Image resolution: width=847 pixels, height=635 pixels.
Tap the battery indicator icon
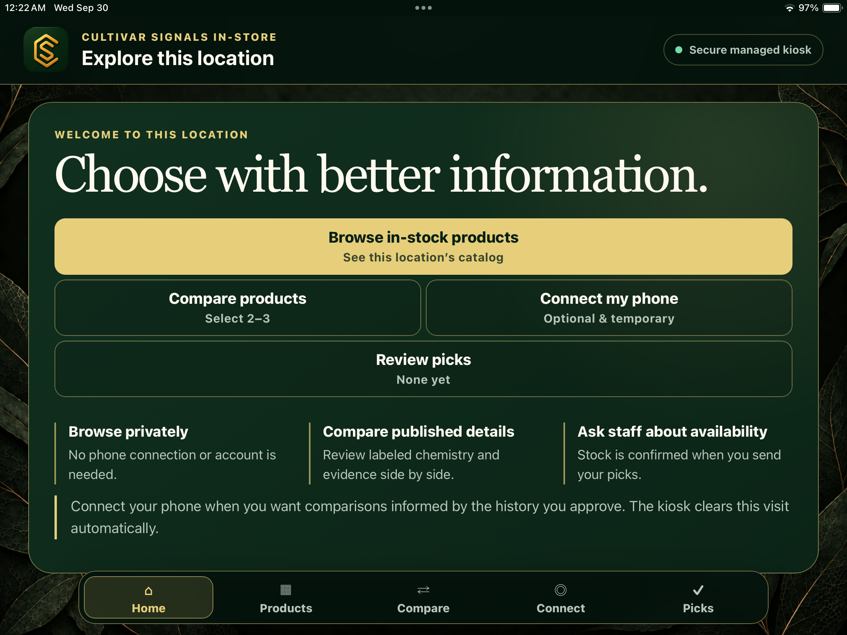tap(832, 8)
